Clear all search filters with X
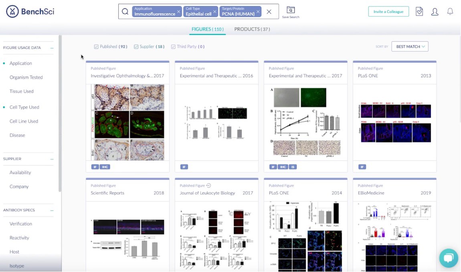The height and width of the screenshot is (272, 461). [269, 12]
